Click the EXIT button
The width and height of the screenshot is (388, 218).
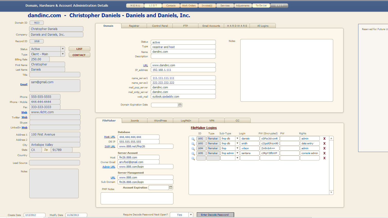279,5
